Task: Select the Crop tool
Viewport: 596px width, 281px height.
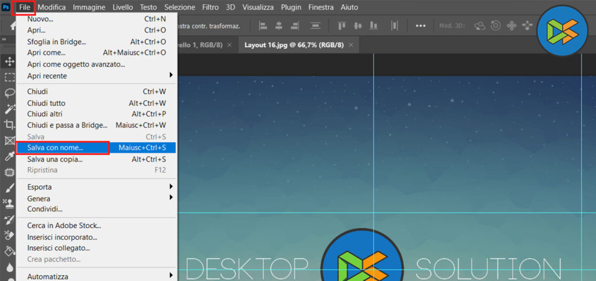Action: tap(9, 124)
